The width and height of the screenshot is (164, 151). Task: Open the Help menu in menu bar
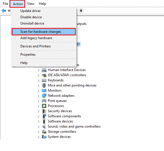(42, 4)
